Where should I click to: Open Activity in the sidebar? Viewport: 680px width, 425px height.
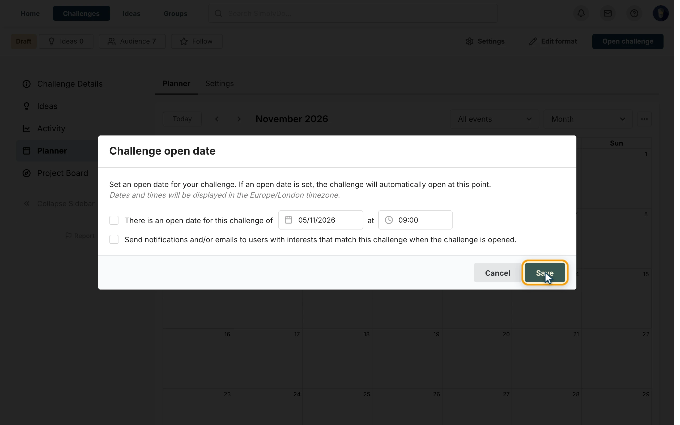[44, 128]
